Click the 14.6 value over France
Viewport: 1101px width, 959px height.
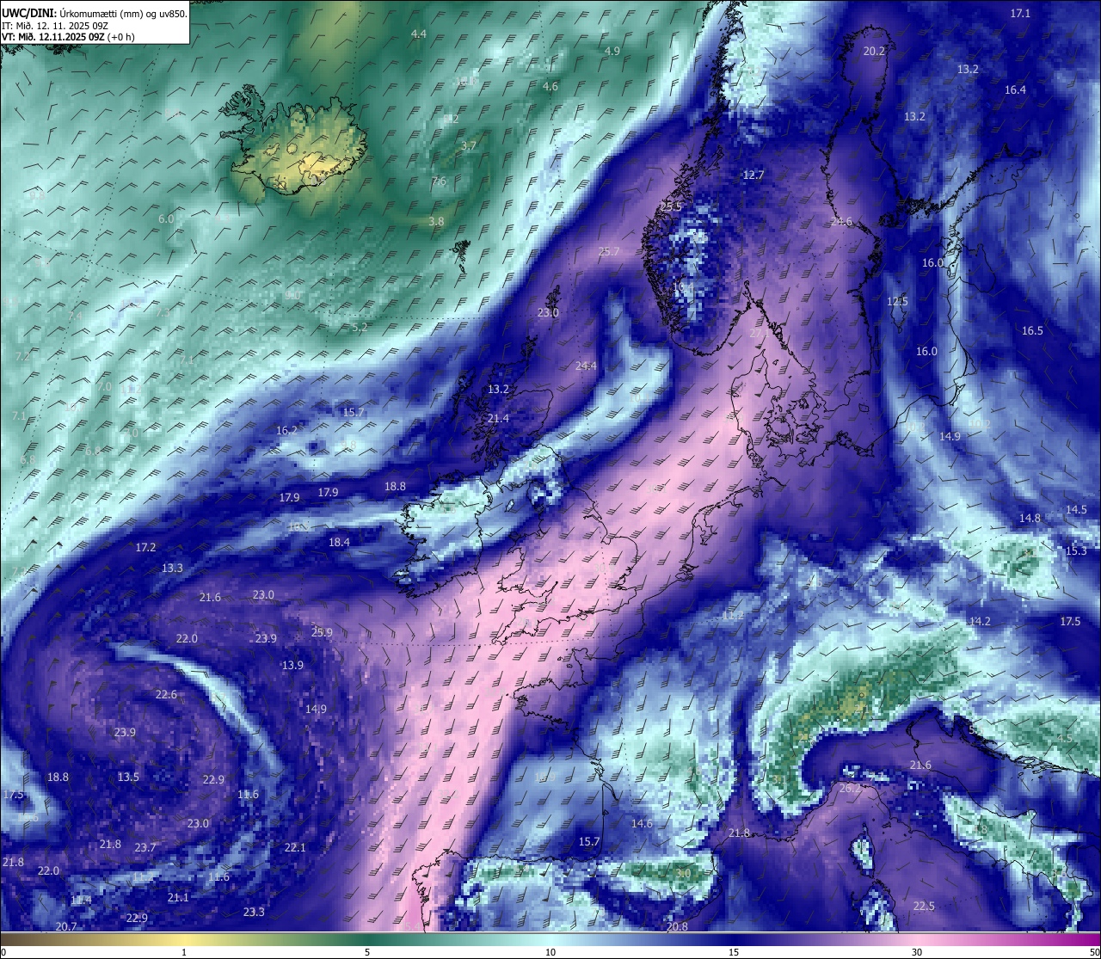(x=642, y=824)
